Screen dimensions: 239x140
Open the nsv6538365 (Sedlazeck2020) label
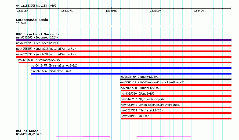37,37
